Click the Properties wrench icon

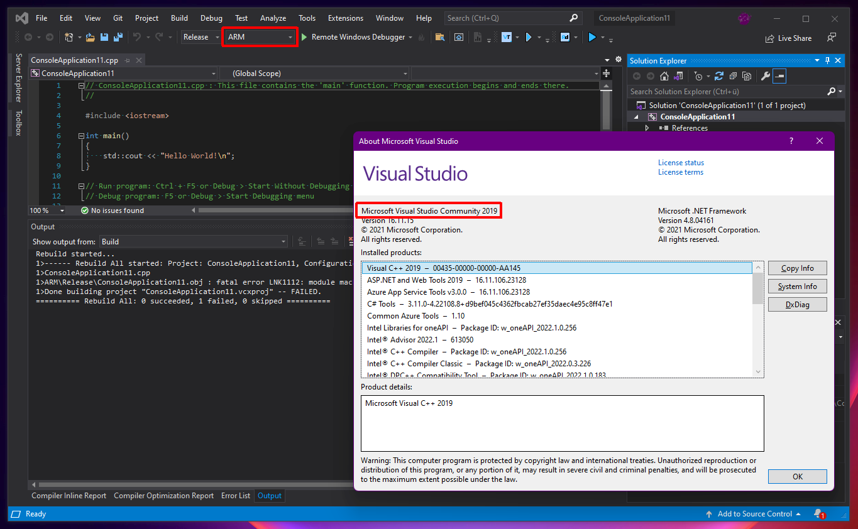click(765, 76)
